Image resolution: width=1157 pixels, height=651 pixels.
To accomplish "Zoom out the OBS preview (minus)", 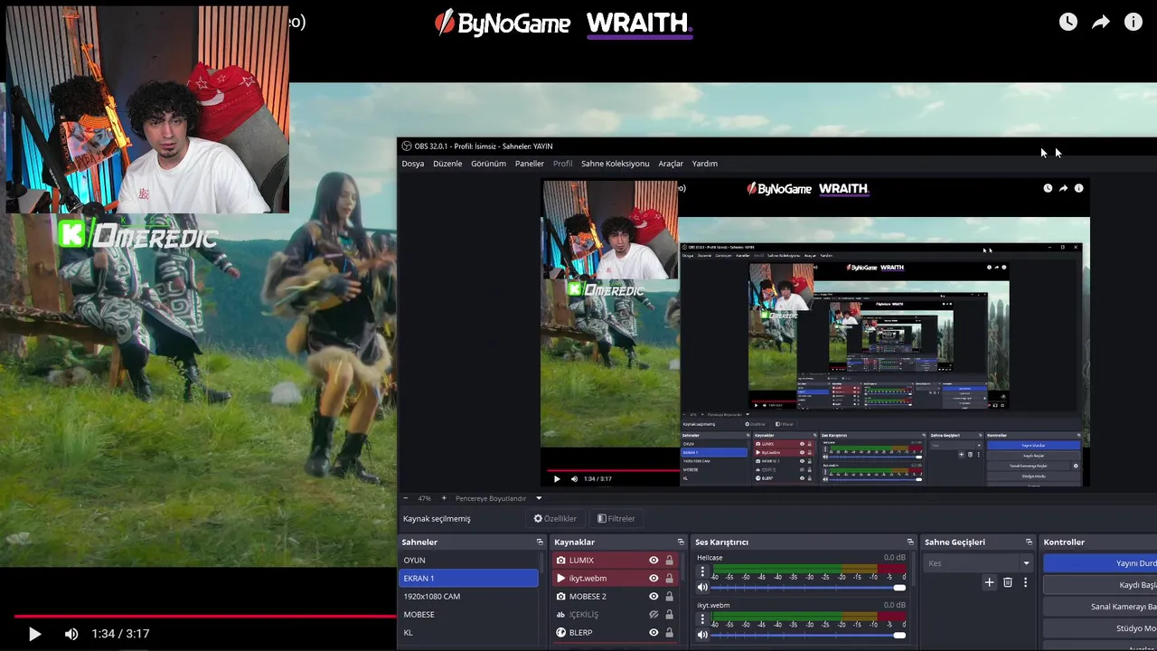I will (x=405, y=498).
